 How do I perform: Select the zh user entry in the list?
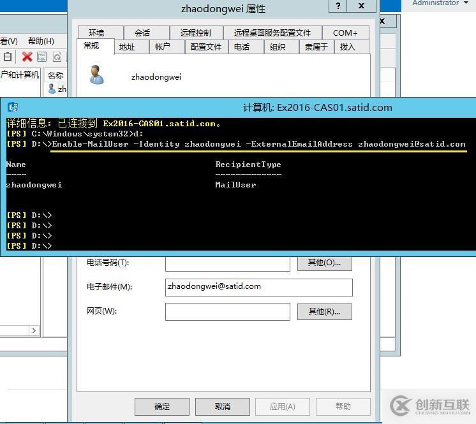pos(57,89)
